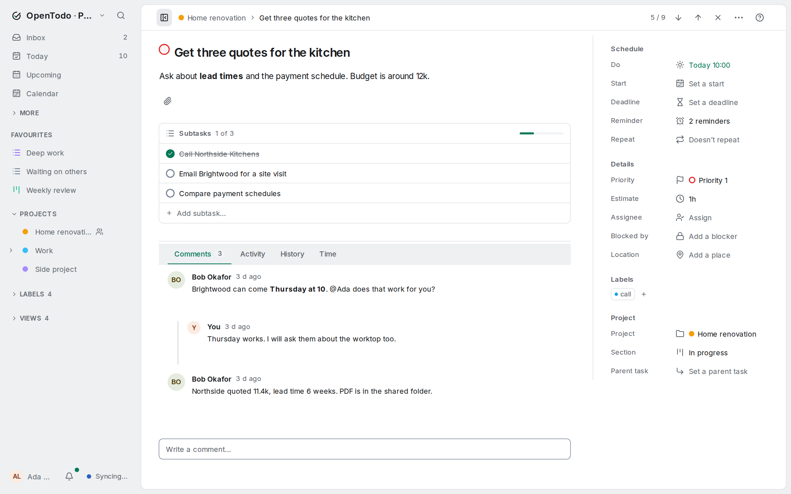The height and width of the screenshot is (494, 791).
Task: Click the Write a comment field
Action: click(364, 449)
